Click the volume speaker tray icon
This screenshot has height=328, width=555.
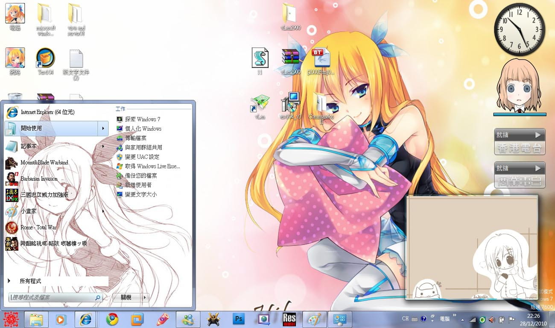pos(492,319)
